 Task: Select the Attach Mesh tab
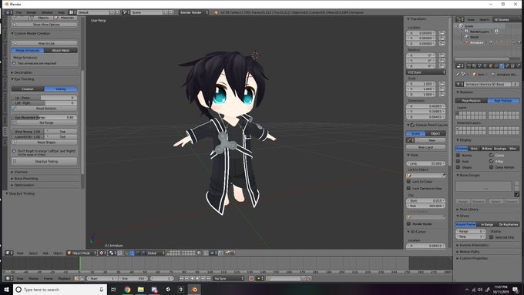click(60, 50)
